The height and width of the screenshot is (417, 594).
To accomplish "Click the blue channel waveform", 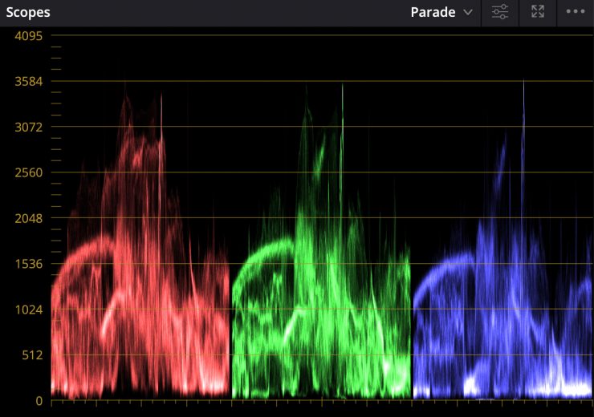I will tap(502, 305).
